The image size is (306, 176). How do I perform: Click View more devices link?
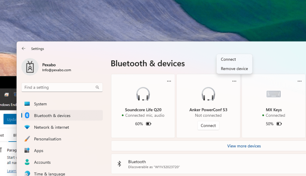[x=244, y=146]
